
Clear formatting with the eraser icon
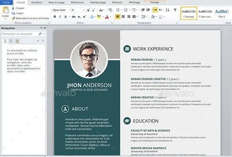tap(110, 10)
